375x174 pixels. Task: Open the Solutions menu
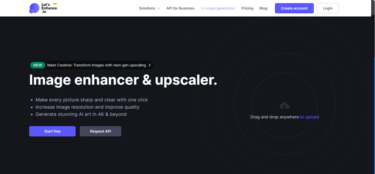[147, 8]
